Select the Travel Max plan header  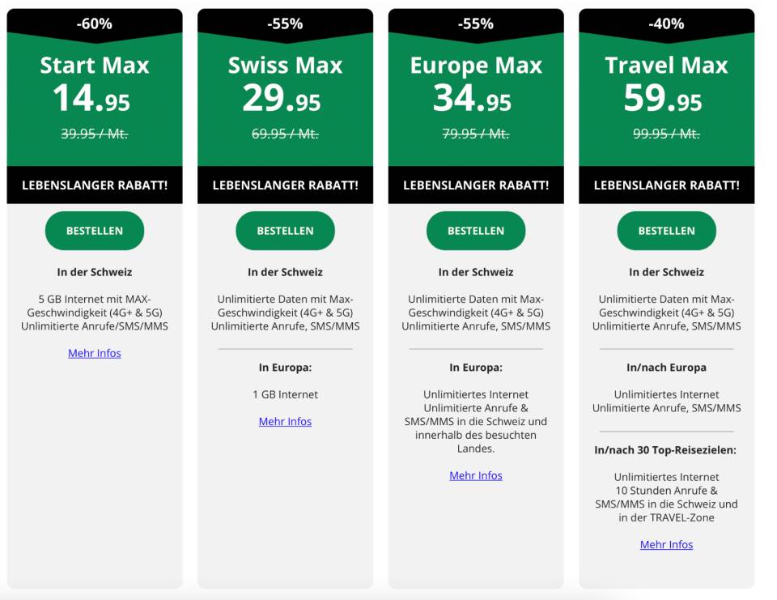(667, 66)
